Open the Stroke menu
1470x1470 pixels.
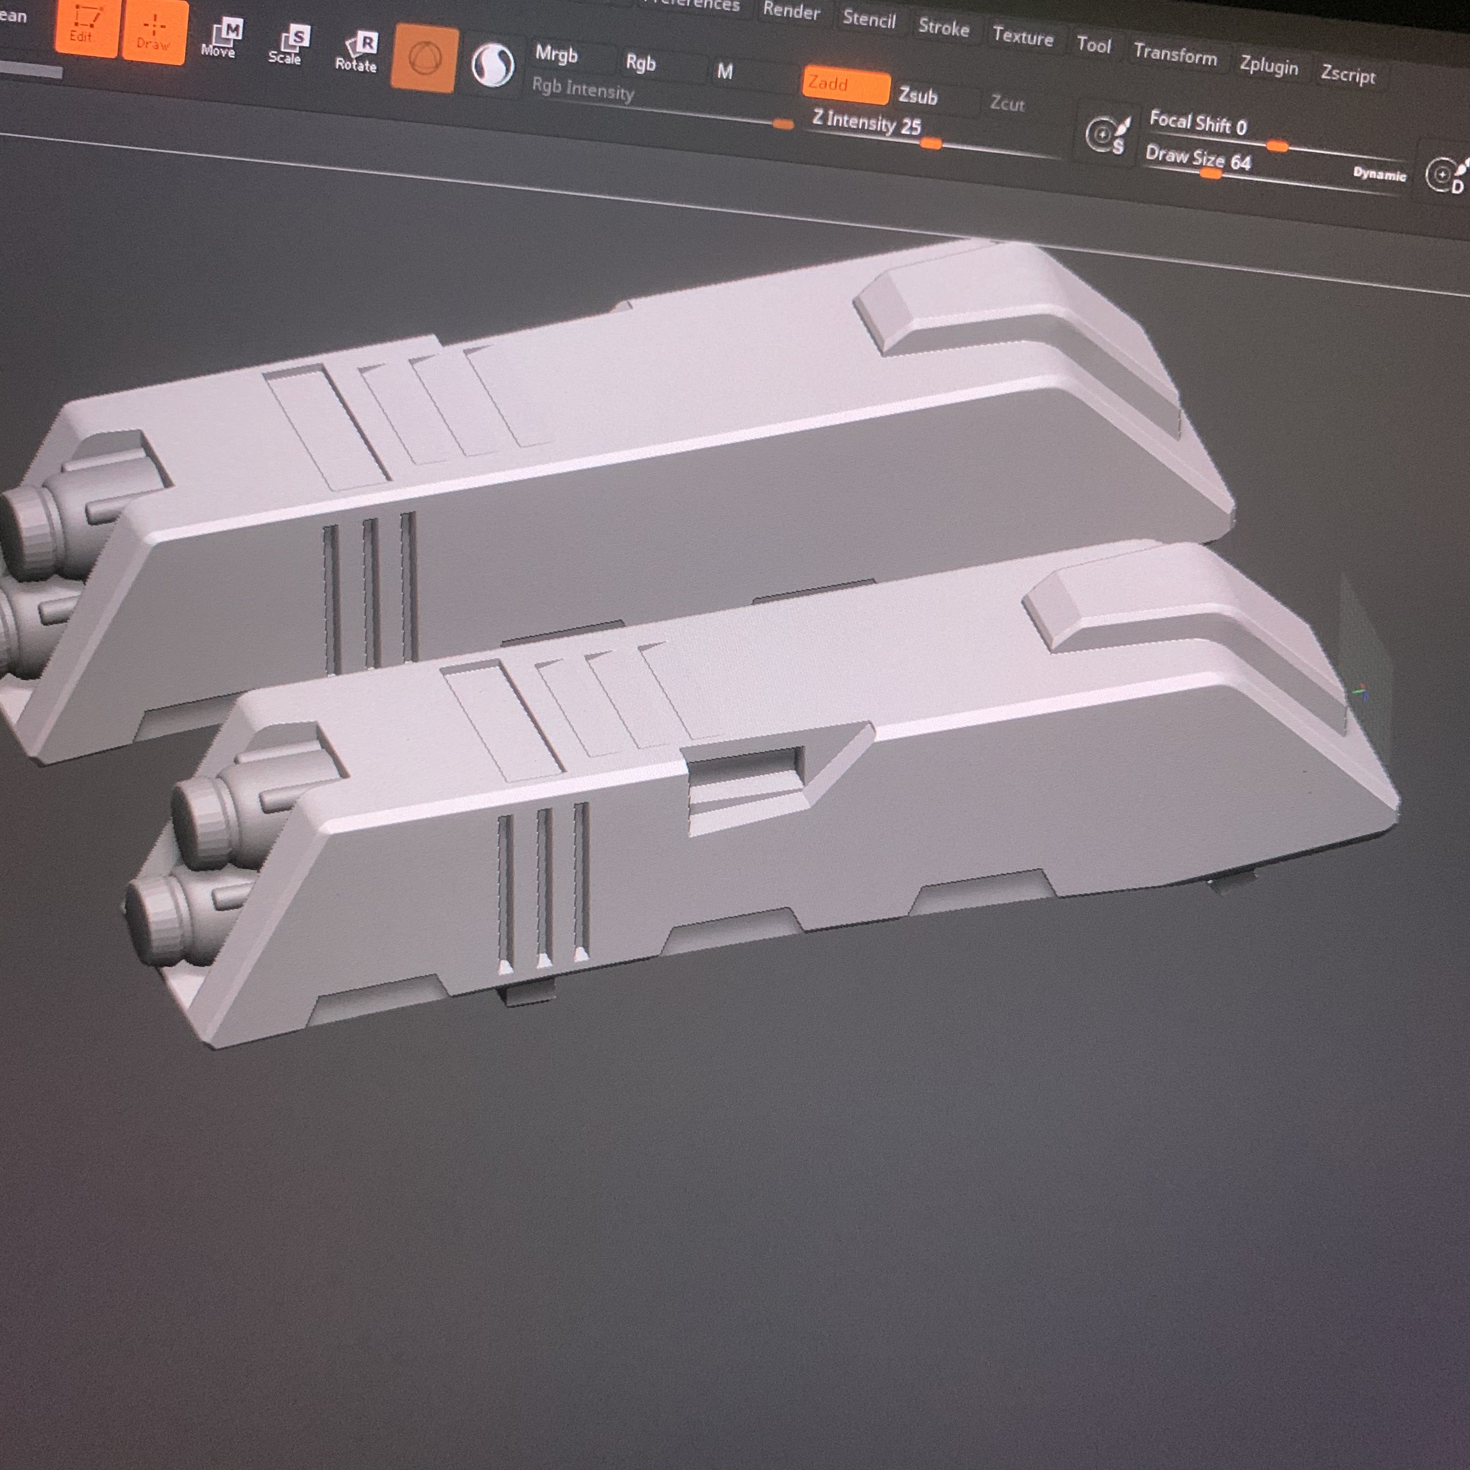tap(944, 27)
